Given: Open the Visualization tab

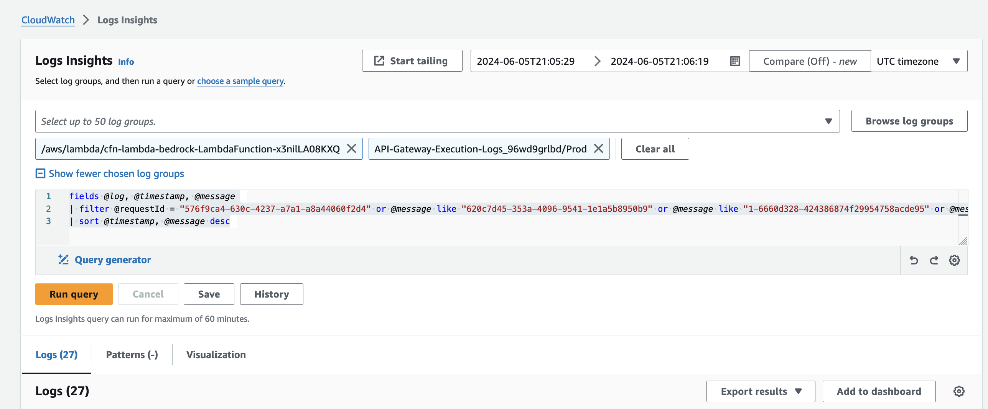Looking at the screenshot, I should point(216,355).
